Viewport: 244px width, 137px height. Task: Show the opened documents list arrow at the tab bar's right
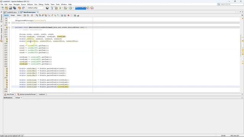coord(240,12)
